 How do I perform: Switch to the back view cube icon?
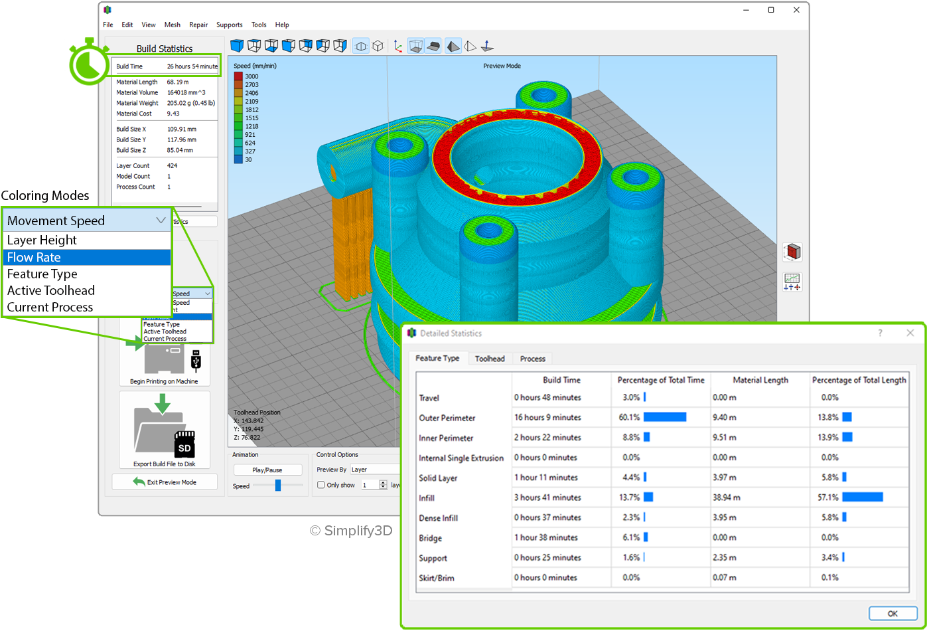[x=306, y=46]
